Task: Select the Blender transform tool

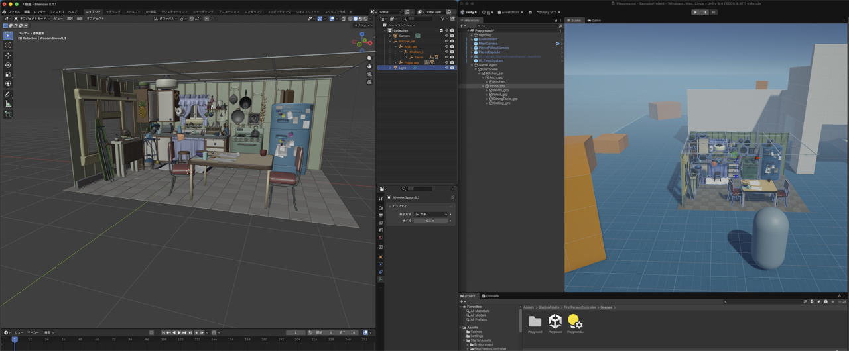Action: [x=8, y=83]
